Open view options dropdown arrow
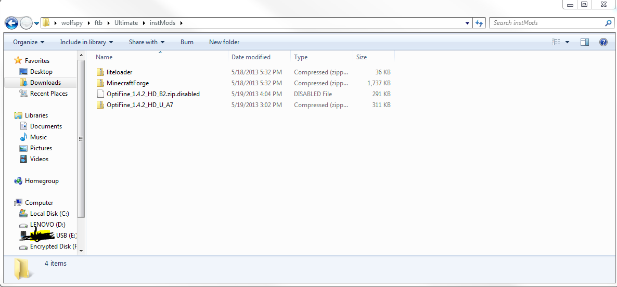Screen dimensions: 617x287 click(x=567, y=42)
